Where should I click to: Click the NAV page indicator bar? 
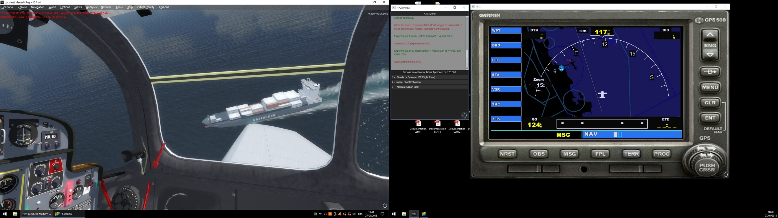(632, 134)
